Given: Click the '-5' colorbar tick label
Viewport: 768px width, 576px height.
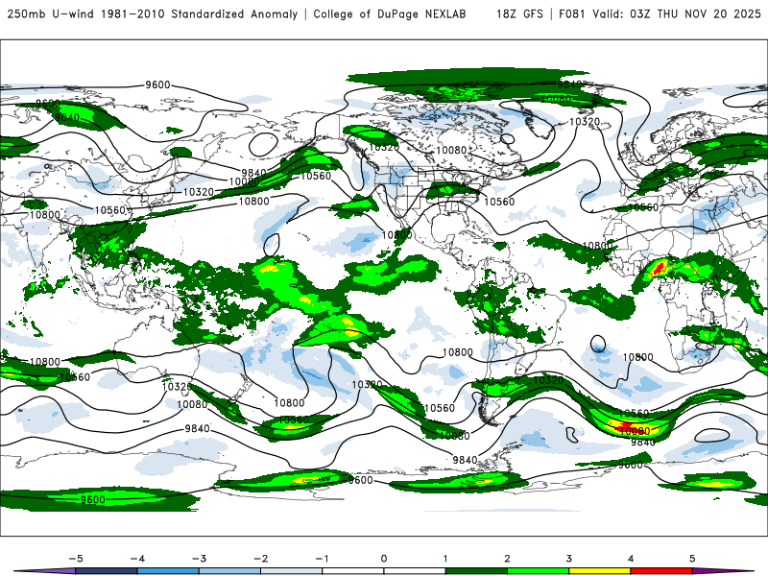Looking at the screenshot, I should 76,559.
